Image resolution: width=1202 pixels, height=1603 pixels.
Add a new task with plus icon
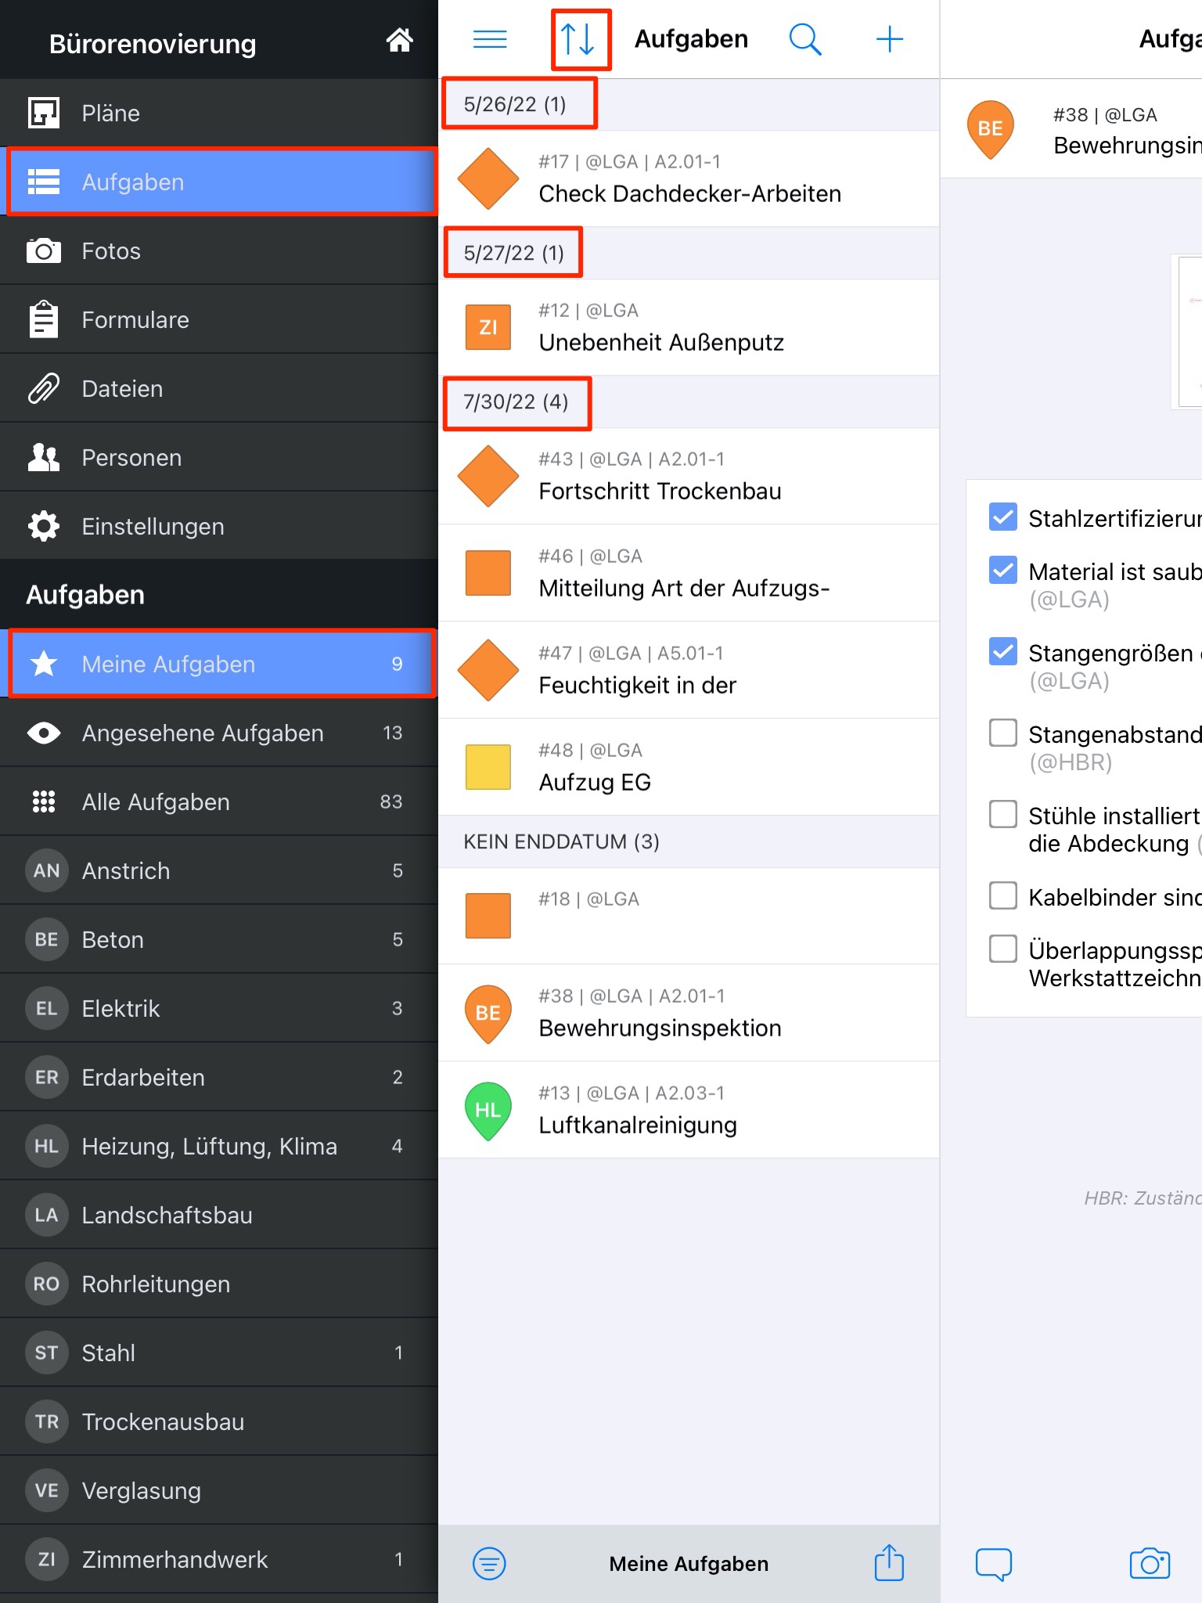[x=889, y=39]
